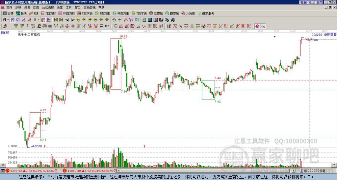Click the 客服 link in title bar
Screen dimensions: 337x180
point(303,2)
